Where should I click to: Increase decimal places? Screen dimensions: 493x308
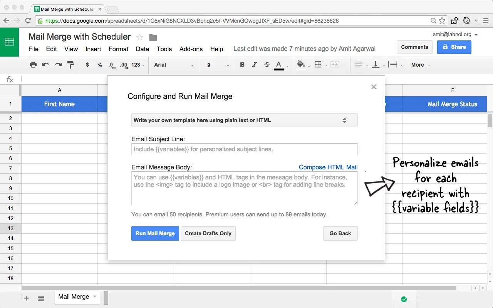(124, 65)
